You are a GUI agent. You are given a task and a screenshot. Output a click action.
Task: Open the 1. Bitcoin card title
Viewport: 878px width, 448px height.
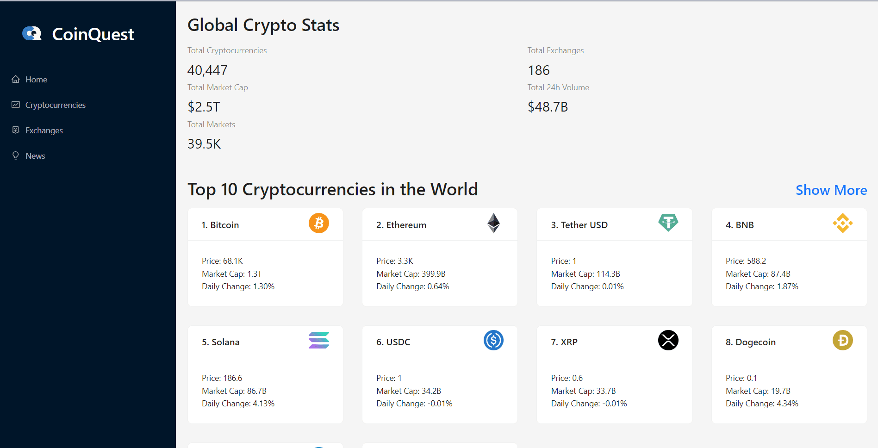[220, 225]
